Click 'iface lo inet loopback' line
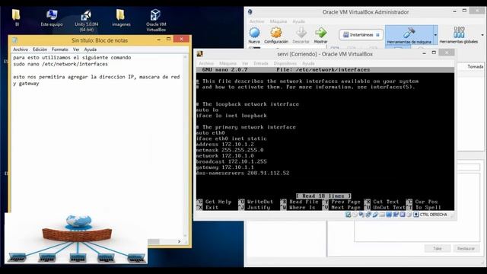The width and height of the screenshot is (487, 274). tap(231, 116)
